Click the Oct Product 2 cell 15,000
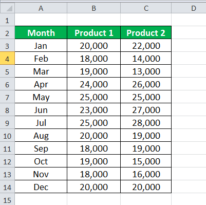 [146, 161]
